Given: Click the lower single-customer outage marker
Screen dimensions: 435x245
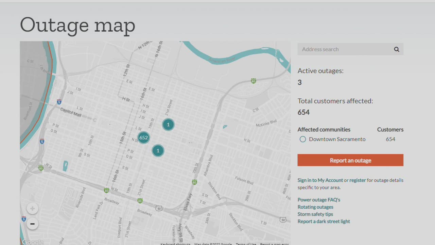Looking at the screenshot, I should click(x=158, y=151).
